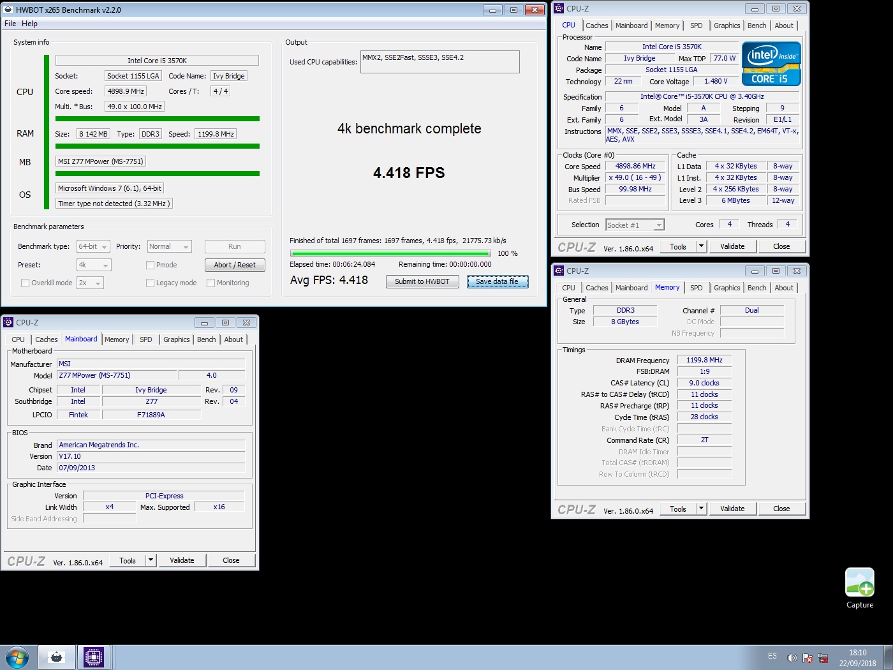893x670 pixels.
Task: Click the Timer type not detected field
Action: (x=114, y=204)
